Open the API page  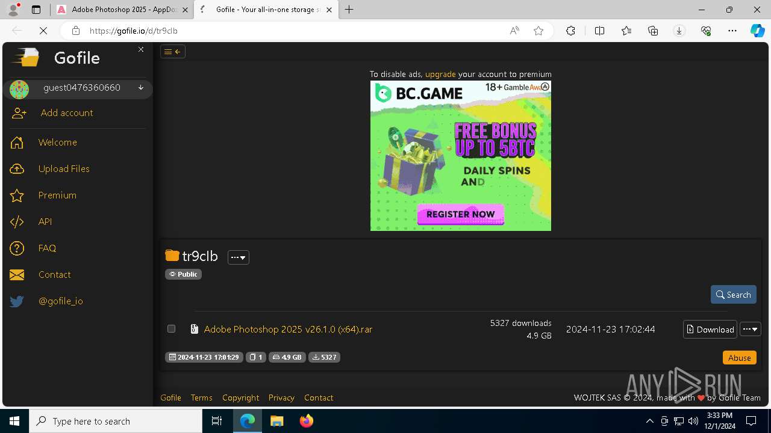[x=45, y=222]
